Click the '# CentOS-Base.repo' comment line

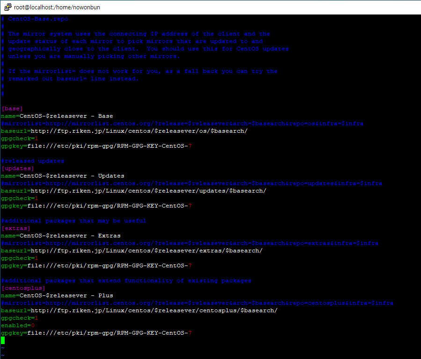[x=35, y=19]
